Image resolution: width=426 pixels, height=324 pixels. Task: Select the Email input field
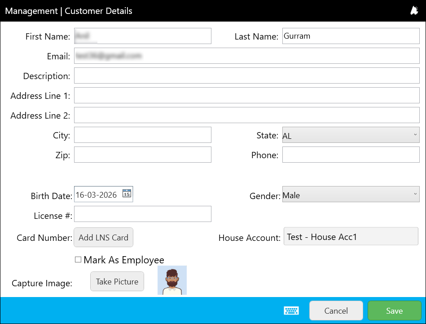pos(246,56)
